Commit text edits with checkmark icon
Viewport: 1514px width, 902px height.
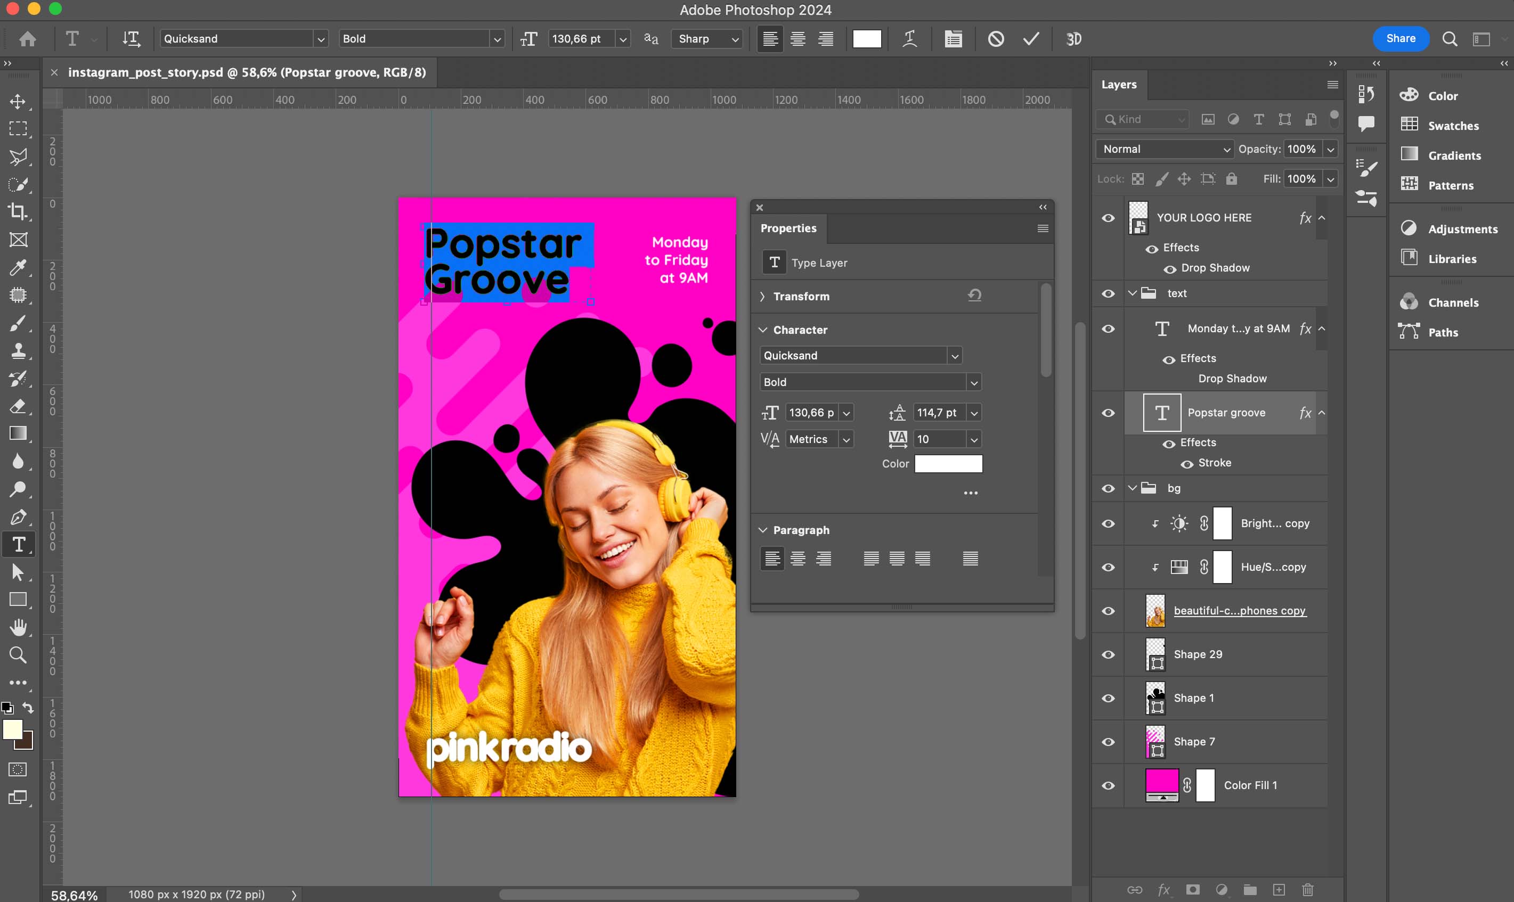pyautogui.click(x=1031, y=39)
